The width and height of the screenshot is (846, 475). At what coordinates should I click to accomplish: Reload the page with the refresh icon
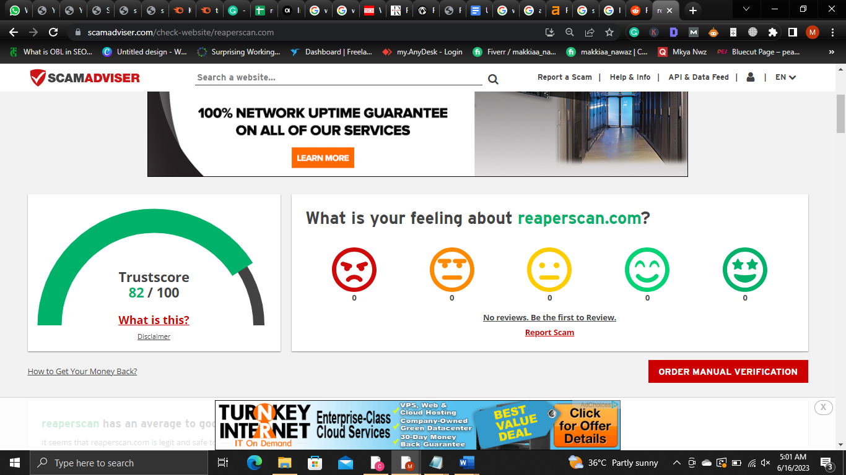53,32
